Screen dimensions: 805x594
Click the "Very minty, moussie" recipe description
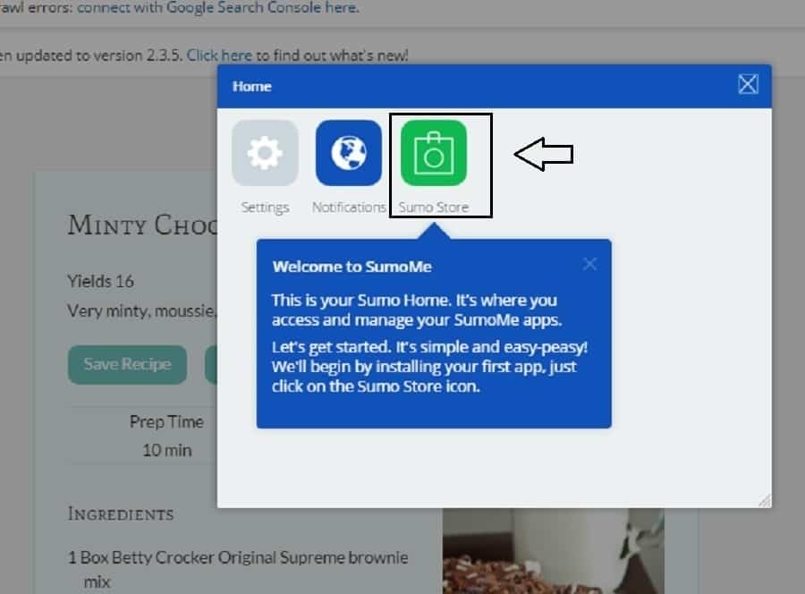[x=142, y=311]
